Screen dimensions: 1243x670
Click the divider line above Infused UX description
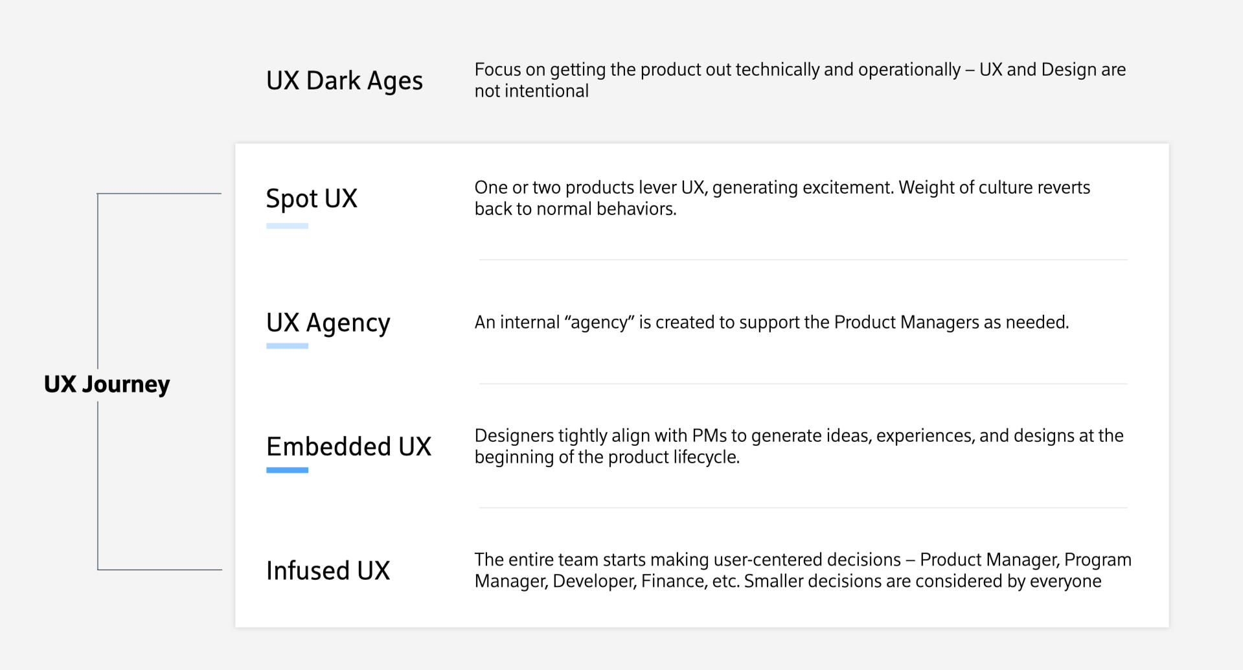(803, 508)
